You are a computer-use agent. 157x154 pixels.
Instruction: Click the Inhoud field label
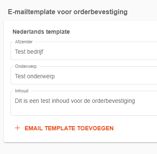pyautogui.click(x=22, y=91)
